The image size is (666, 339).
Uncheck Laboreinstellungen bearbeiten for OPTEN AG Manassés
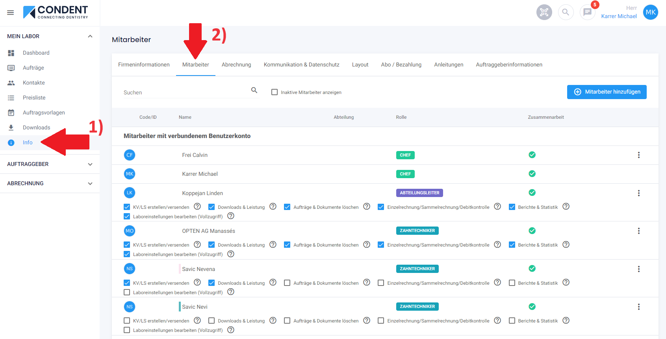point(127,254)
